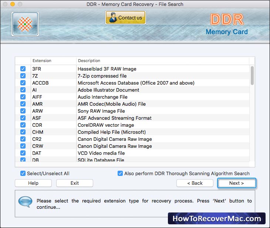Select the ASF Advanced Streaming Format row
The height and width of the screenshot is (228, 270).
[x=132, y=118]
